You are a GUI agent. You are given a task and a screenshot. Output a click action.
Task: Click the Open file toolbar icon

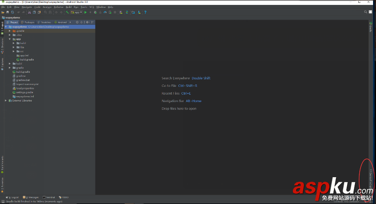pyautogui.click(x=3, y=12)
